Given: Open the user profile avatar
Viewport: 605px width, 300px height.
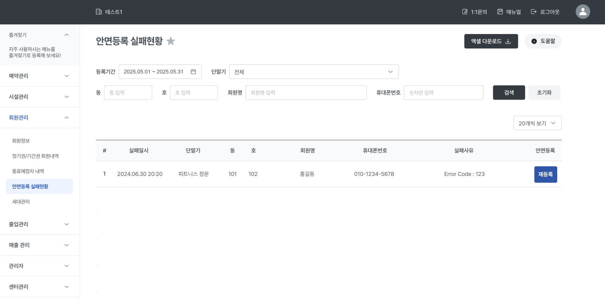Looking at the screenshot, I should [583, 12].
